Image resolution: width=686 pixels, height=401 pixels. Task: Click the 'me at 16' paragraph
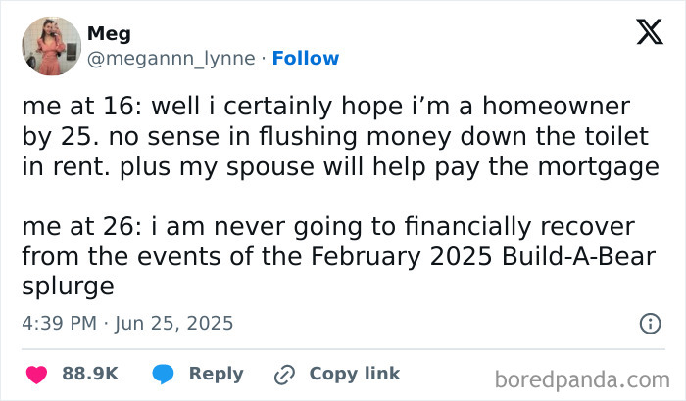tap(340, 137)
